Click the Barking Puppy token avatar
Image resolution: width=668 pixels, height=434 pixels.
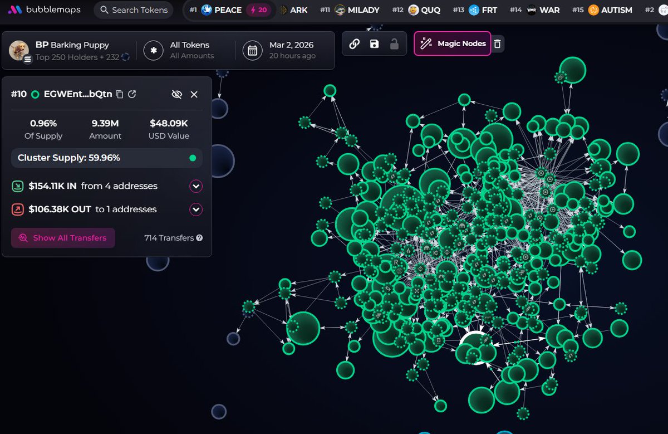19,51
